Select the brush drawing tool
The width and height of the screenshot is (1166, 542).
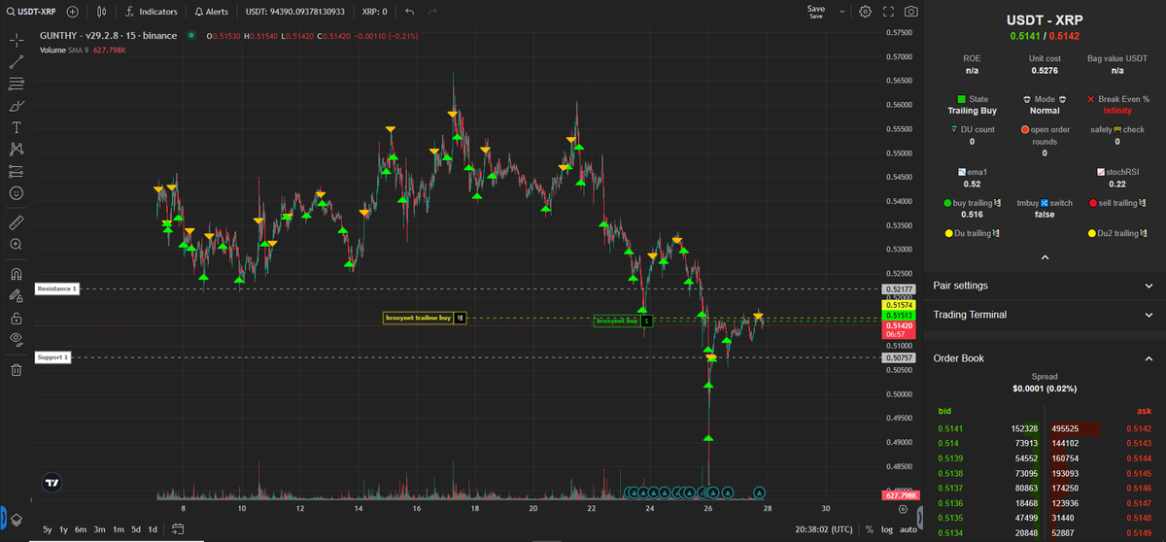16,105
